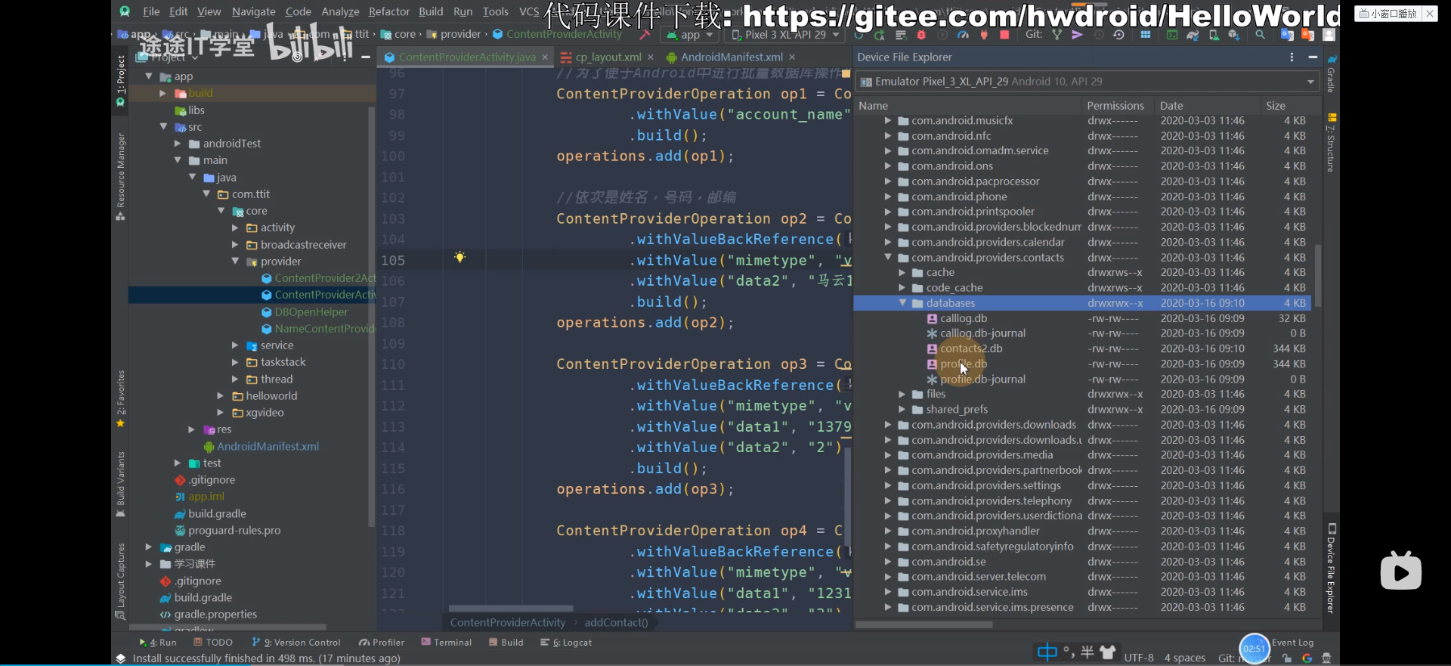Click the Profile app gauge icon
The image size is (1451, 666).
[x=963, y=35]
